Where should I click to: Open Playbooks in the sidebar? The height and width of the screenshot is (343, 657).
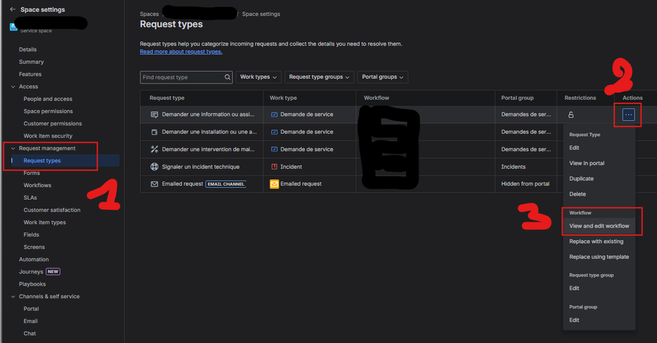32,285
